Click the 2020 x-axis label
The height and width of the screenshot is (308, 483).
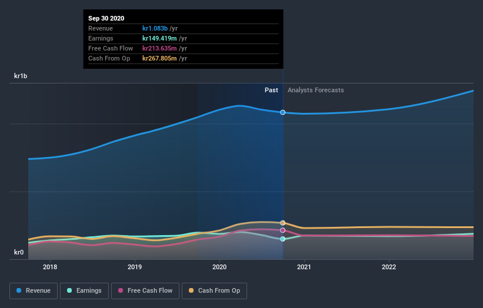click(x=219, y=267)
